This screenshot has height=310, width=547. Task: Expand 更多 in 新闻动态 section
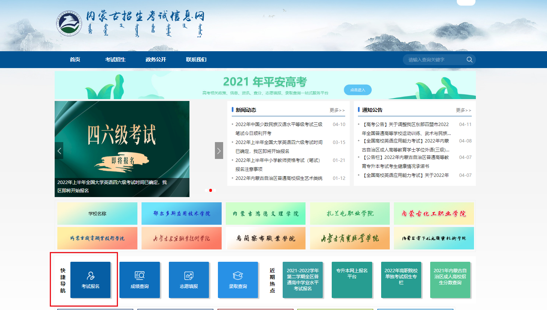tap(337, 110)
